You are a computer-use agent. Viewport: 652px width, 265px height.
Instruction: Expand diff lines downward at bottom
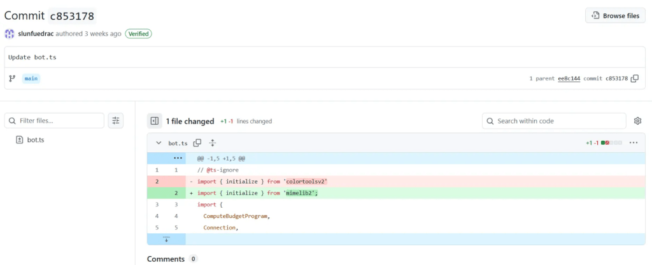(x=166, y=239)
